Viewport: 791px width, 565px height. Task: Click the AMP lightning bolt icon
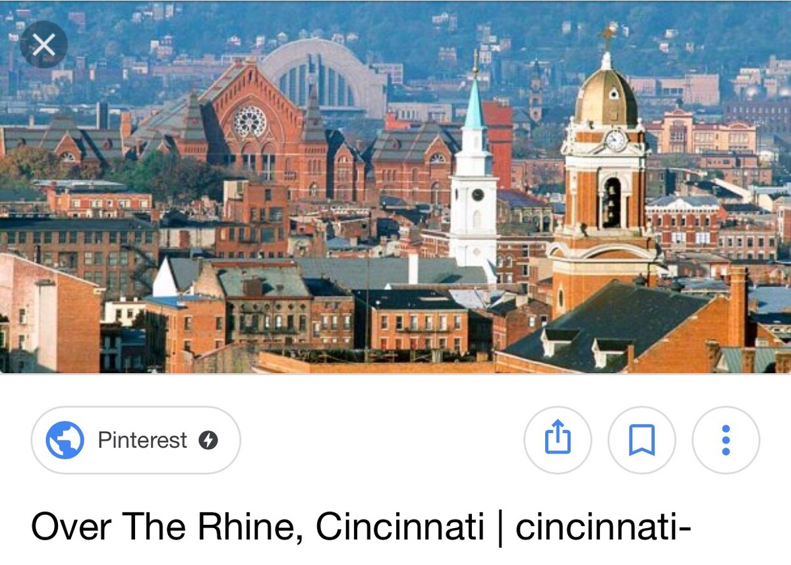tap(208, 440)
